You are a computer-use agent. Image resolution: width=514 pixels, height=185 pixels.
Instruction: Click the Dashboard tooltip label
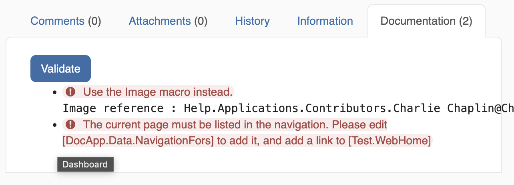pyautogui.click(x=85, y=164)
